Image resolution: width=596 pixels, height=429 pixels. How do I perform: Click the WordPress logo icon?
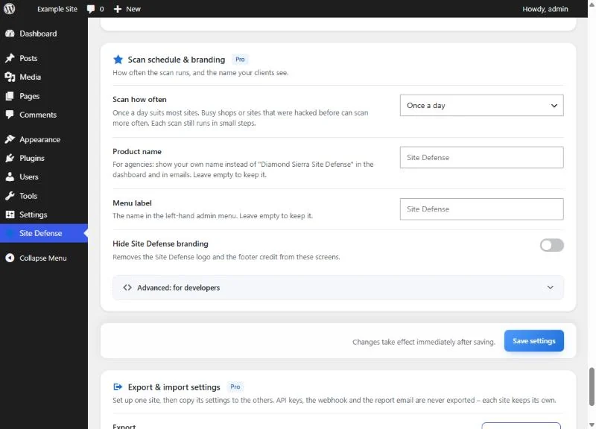pos(10,9)
